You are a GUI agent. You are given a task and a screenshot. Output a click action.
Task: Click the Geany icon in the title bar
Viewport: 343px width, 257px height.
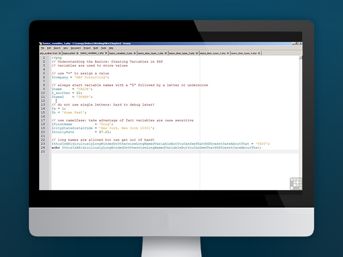[x=41, y=43]
